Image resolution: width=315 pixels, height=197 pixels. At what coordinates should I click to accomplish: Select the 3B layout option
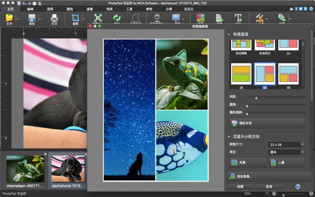[x=288, y=74]
